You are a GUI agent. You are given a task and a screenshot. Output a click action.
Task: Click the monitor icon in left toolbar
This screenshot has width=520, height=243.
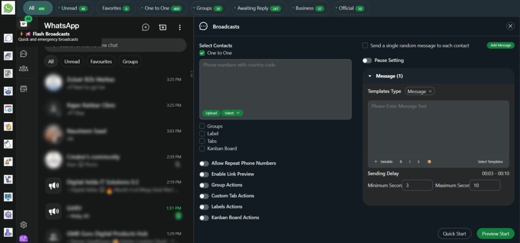click(8, 197)
